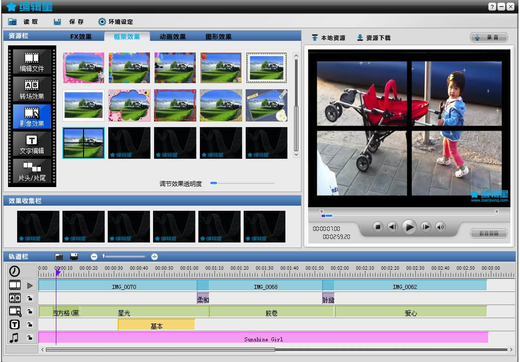Switch to 框架效果 tab
The width and height of the screenshot is (520, 362).
click(127, 36)
